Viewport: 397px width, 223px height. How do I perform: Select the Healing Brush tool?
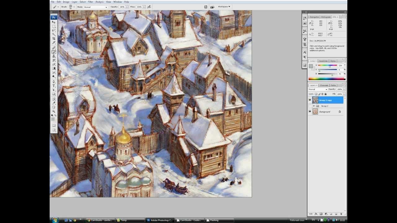[54, 48]
